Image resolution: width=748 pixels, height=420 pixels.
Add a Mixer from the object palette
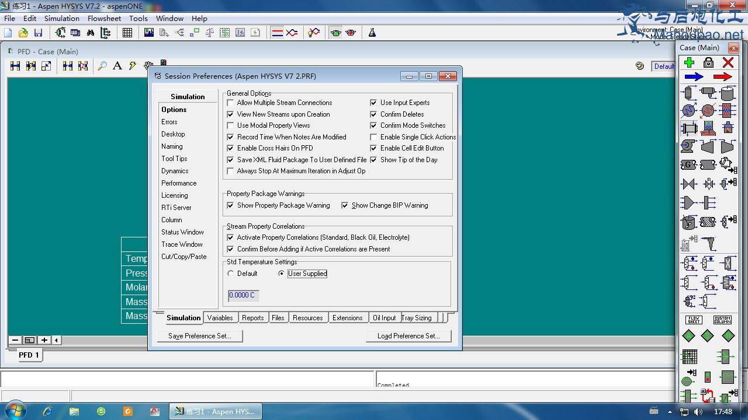[689, 202]
